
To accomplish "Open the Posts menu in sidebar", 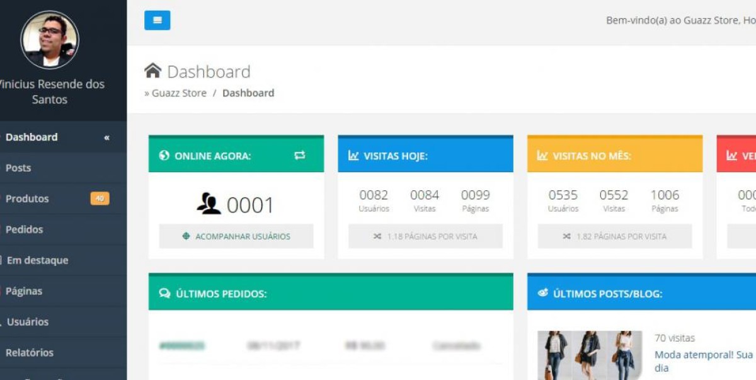I will pos(18,168).
